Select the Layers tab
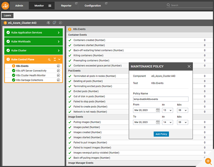 [x=7, y=15]
